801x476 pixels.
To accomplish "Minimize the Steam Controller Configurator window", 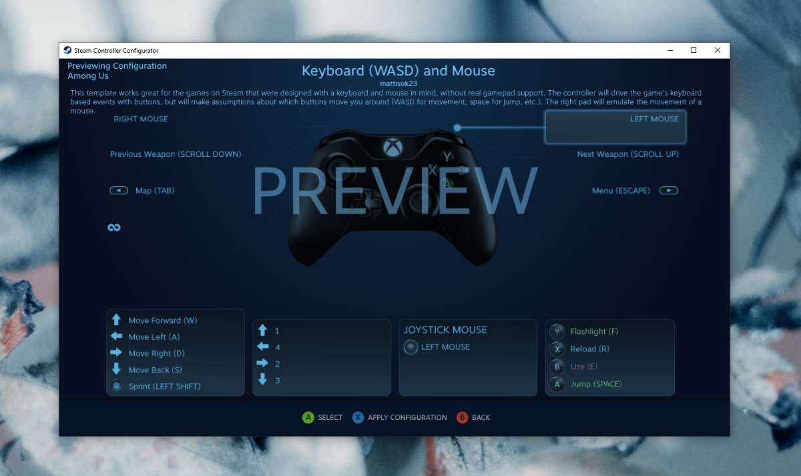I will click(x=670, y=50).
